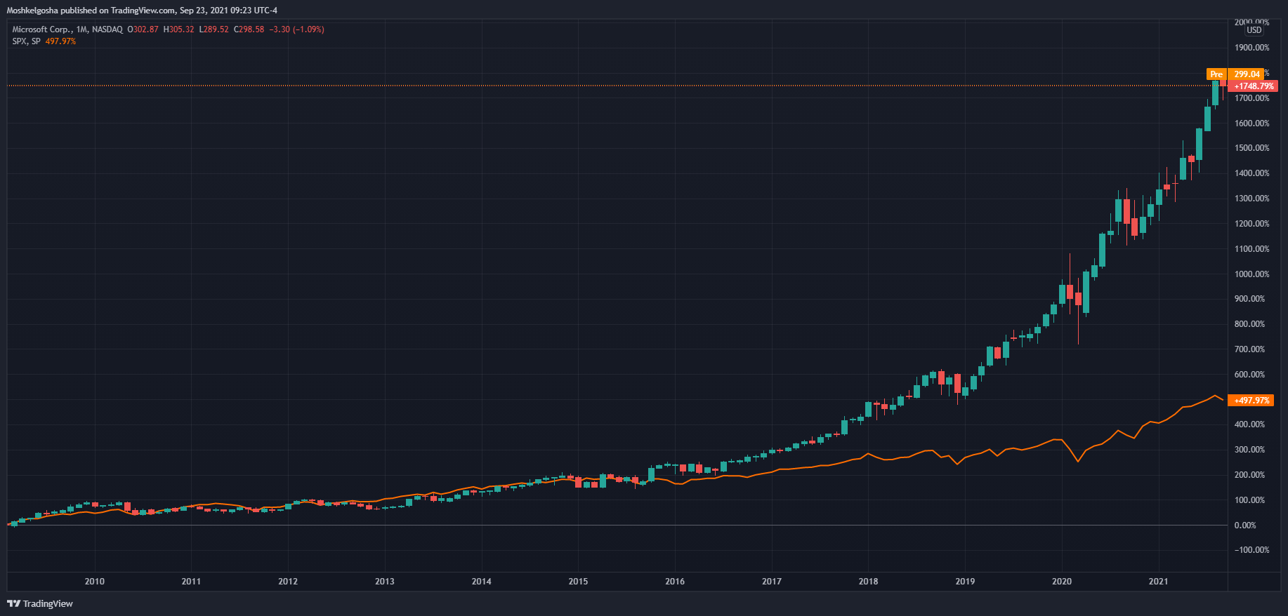Click the 0.00% price scale label

point(1246,525)
